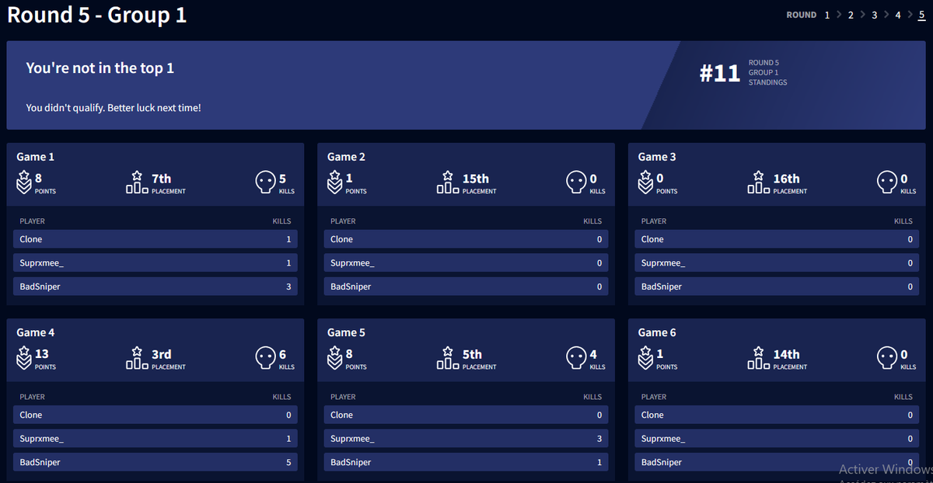Click the Game 6 kills skull icon
Screen dimensions: 933x483
point(887,358)
